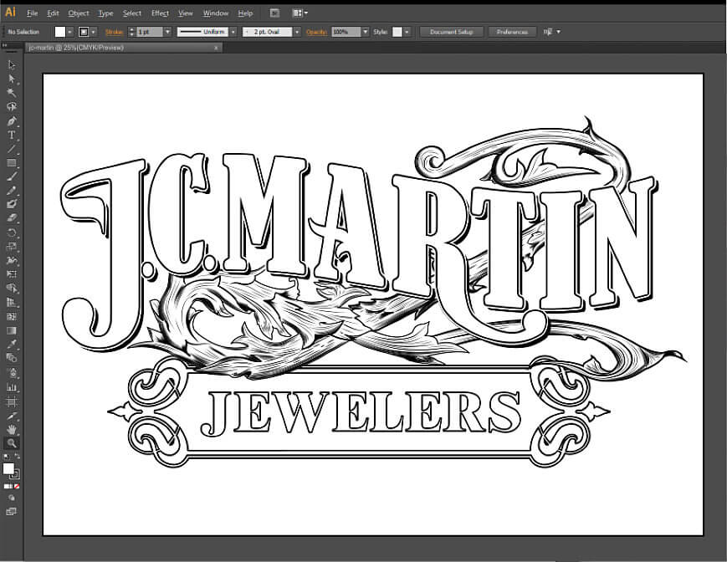Open the Effect menu
Screen dimensions: 727x562
click(160, 13)
